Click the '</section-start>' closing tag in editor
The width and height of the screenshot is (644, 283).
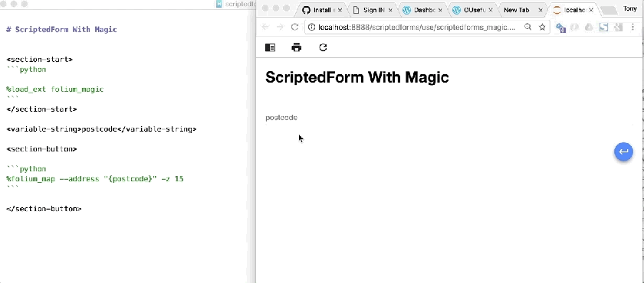coord(41,109)
